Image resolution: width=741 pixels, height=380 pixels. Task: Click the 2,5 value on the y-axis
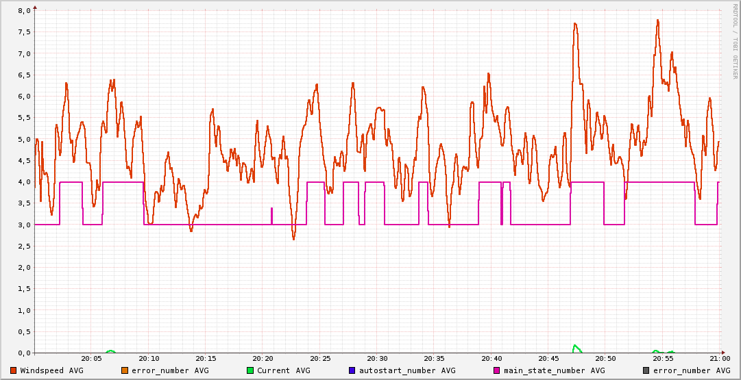23,246
